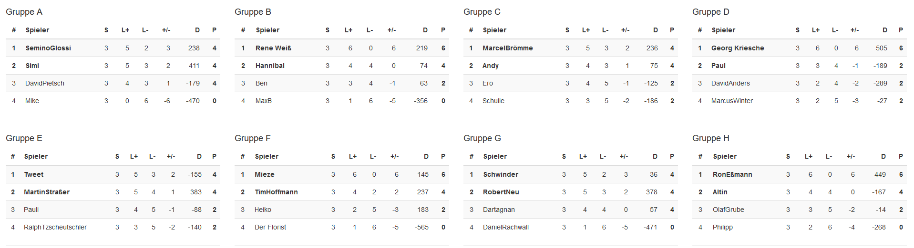Viewport: 914px width, 248px height.
Task: Click the L+ header in Gruppe E
Action: pyautogui.click(x=134, y=156)
